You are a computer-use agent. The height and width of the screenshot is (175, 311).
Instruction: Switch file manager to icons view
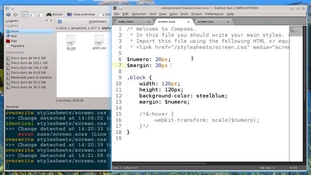(x=25, y=15)
